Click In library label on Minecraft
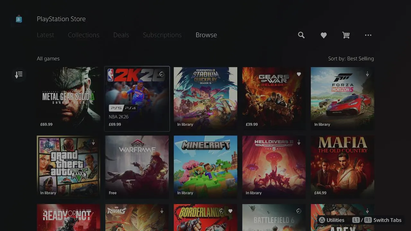The height and width of the screenshot is (231, 411). click(x=185, y=193)
